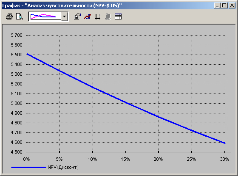Click the blue line sample in legend
The width and height of the screenshot is (238, 176).
(x=28, y=167)
